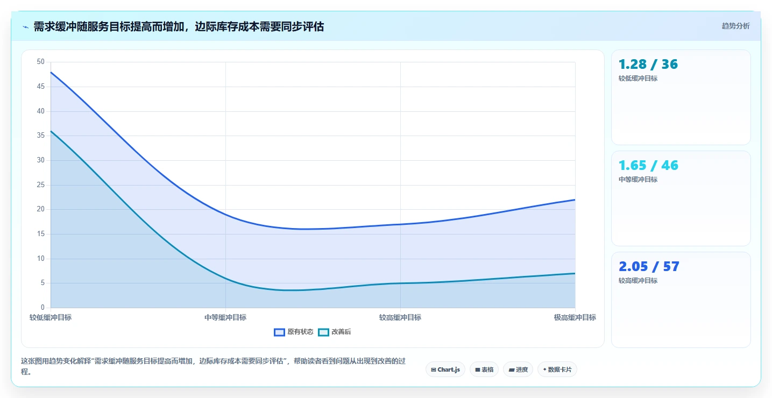
Task: Click the y-axis value 25
Action: pyautogui.click(x=41, y=185)
